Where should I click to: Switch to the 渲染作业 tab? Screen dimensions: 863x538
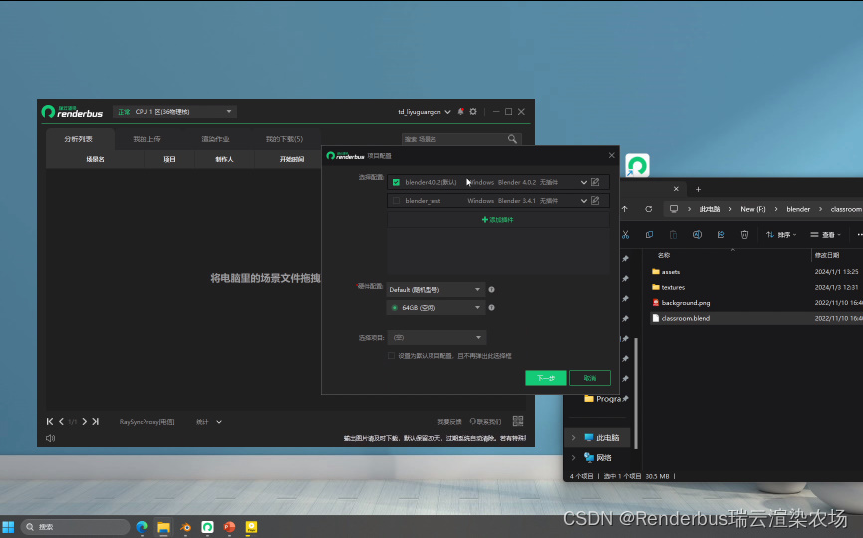coord(215,139)
